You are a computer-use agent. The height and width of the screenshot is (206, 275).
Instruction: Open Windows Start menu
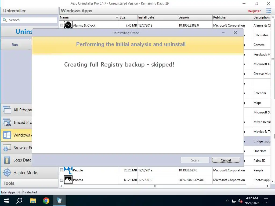(6, 201)
